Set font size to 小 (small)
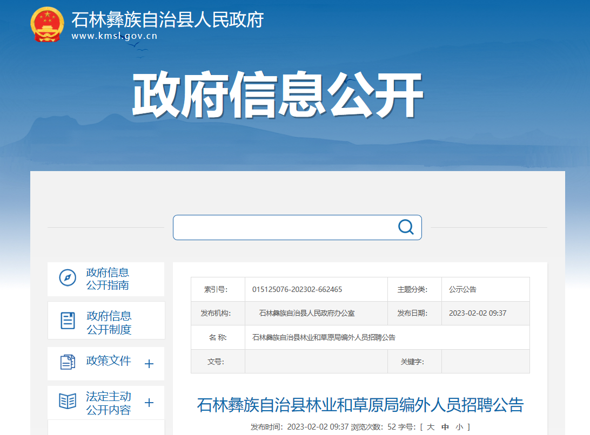 459,427
